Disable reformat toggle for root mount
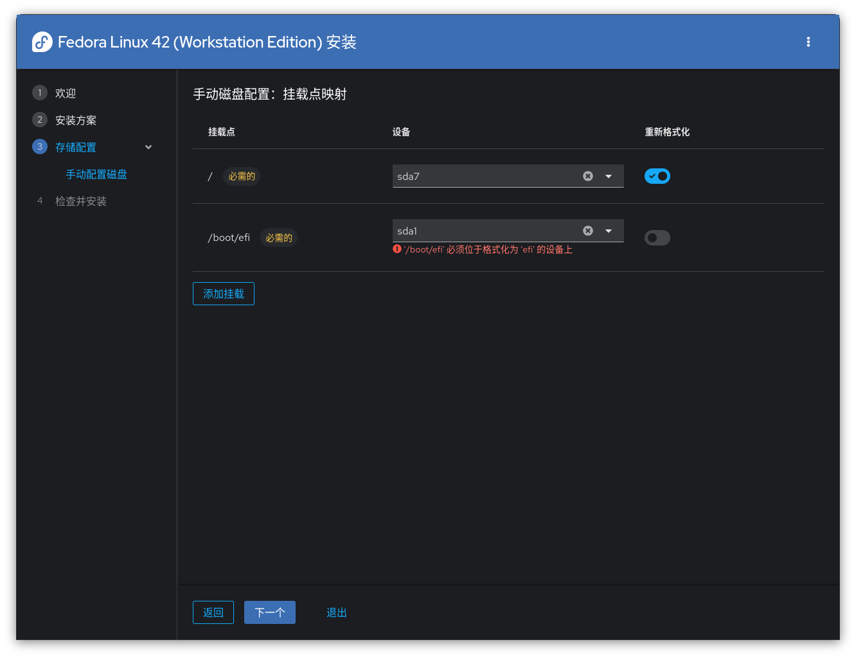Viewport: 856px width, 658px height. (657, 176)
